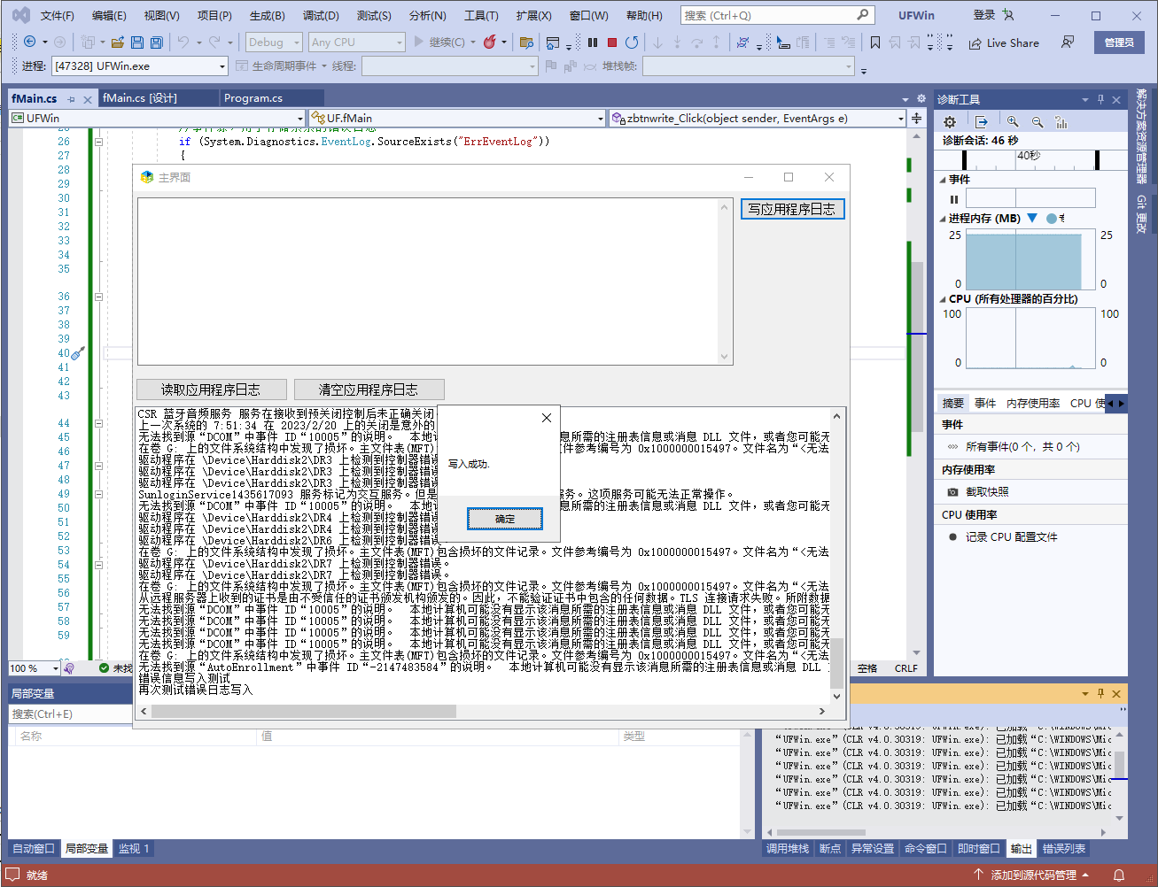The width and height of the screenshot is (1158, 887).
Task: Click the 确定 button in the dialog
Action: coord(505,519)
